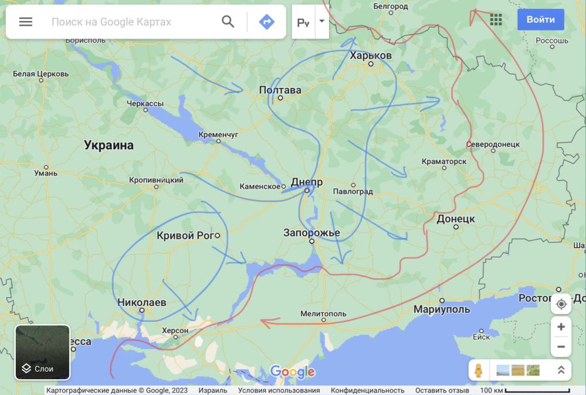Expand the imagery strip with double chevron
This screenshot has height=395, width=586.
point(560,370)
